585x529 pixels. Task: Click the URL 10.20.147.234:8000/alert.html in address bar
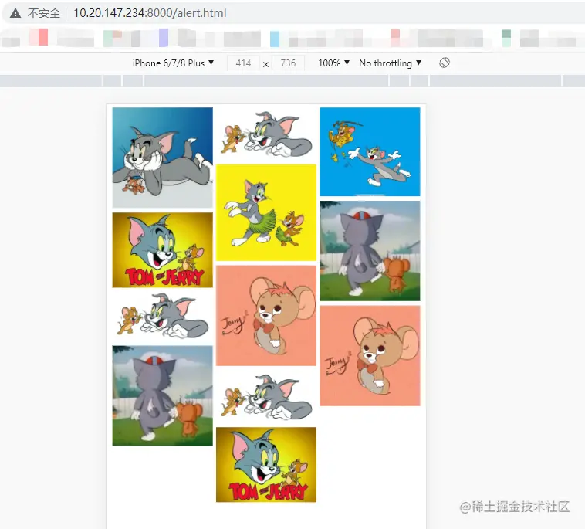150,13
